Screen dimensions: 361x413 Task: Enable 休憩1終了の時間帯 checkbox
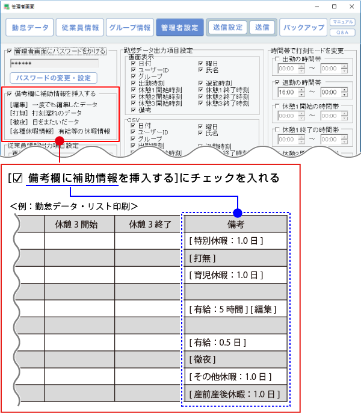click(277, 129)
